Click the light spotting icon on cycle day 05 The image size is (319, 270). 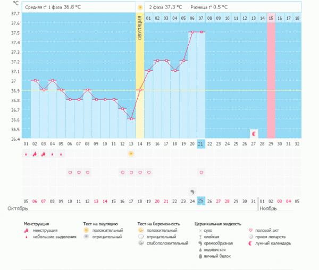click(61, 155)
